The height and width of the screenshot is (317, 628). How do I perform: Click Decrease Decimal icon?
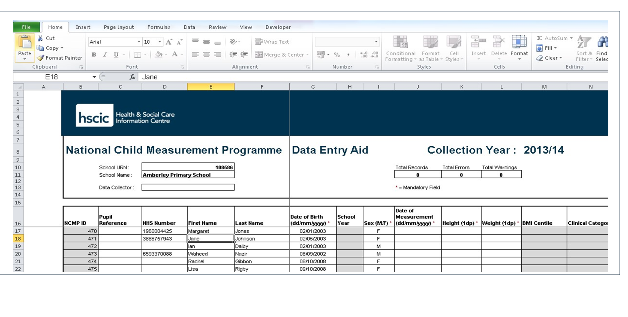[375, 55]
